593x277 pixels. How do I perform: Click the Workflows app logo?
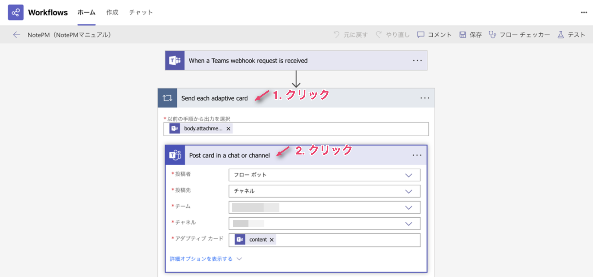16,12
